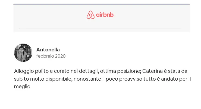Image resolution: width=201 pixels, height=109 pixels.
Task: Click the reviewer name Antonella
Action: click(x=48, y=50)
